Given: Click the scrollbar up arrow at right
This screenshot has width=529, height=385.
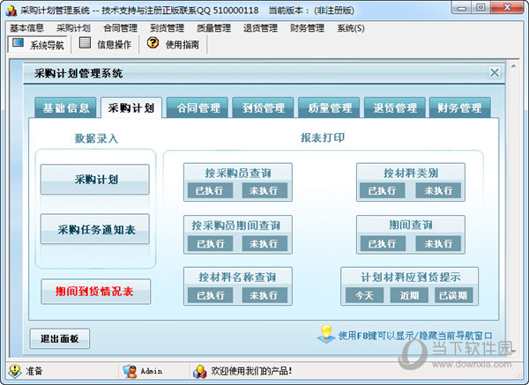Looking at the screenshot, I should coord(513,66).
